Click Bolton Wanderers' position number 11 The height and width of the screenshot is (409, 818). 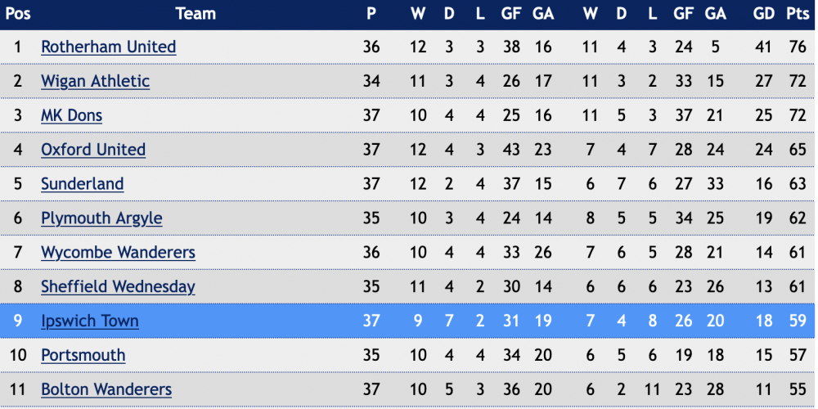(x=18, y=389)
